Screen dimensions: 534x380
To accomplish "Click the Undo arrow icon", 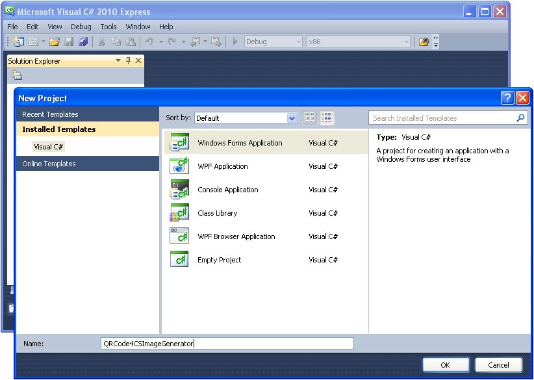I will pos(149,42).
